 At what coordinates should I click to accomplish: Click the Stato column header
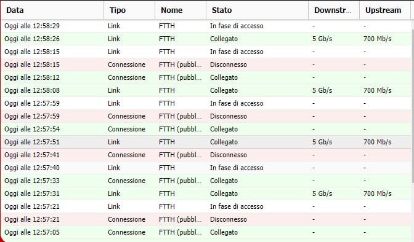[257, 10]
